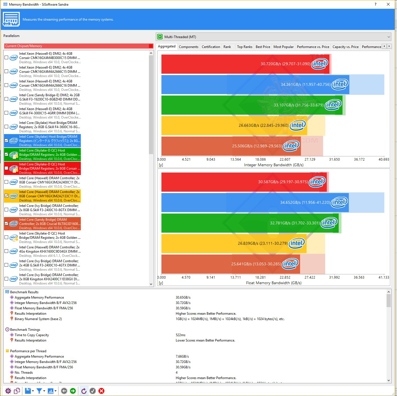
Task: Select the Most Popular tab
Action: pyautogui.click(x=283, y=47)
